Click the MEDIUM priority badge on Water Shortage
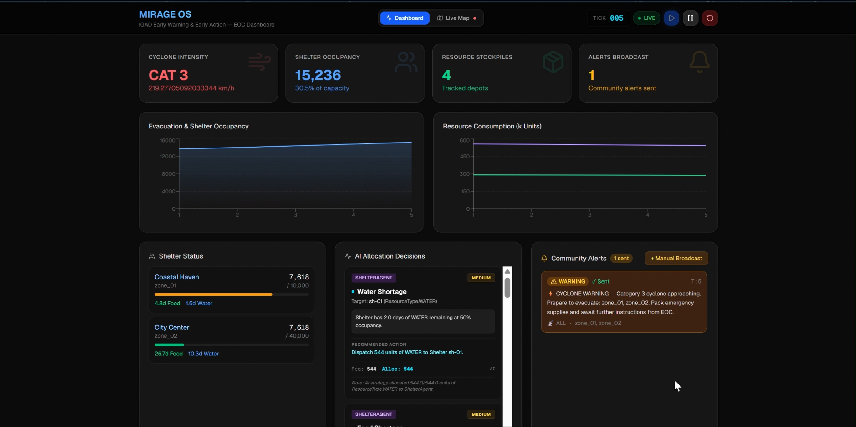 [x=481, y=278]
